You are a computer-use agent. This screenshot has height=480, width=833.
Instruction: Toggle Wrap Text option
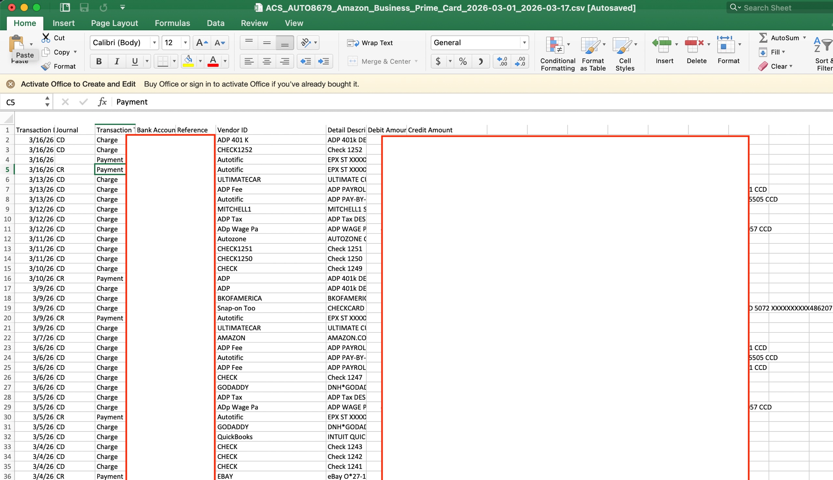tap(370, 43)
